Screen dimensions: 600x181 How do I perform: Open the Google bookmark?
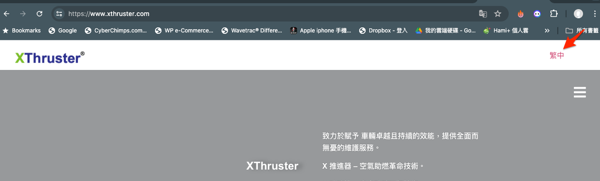62,31
